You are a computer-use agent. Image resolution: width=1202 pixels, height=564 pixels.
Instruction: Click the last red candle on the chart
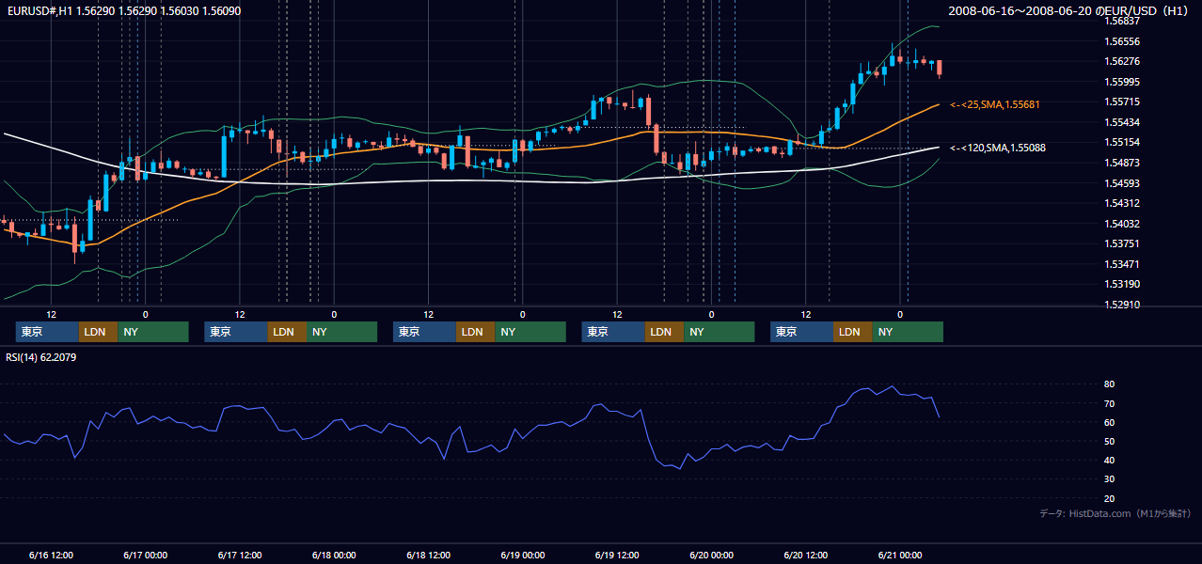tap(940, 67)
